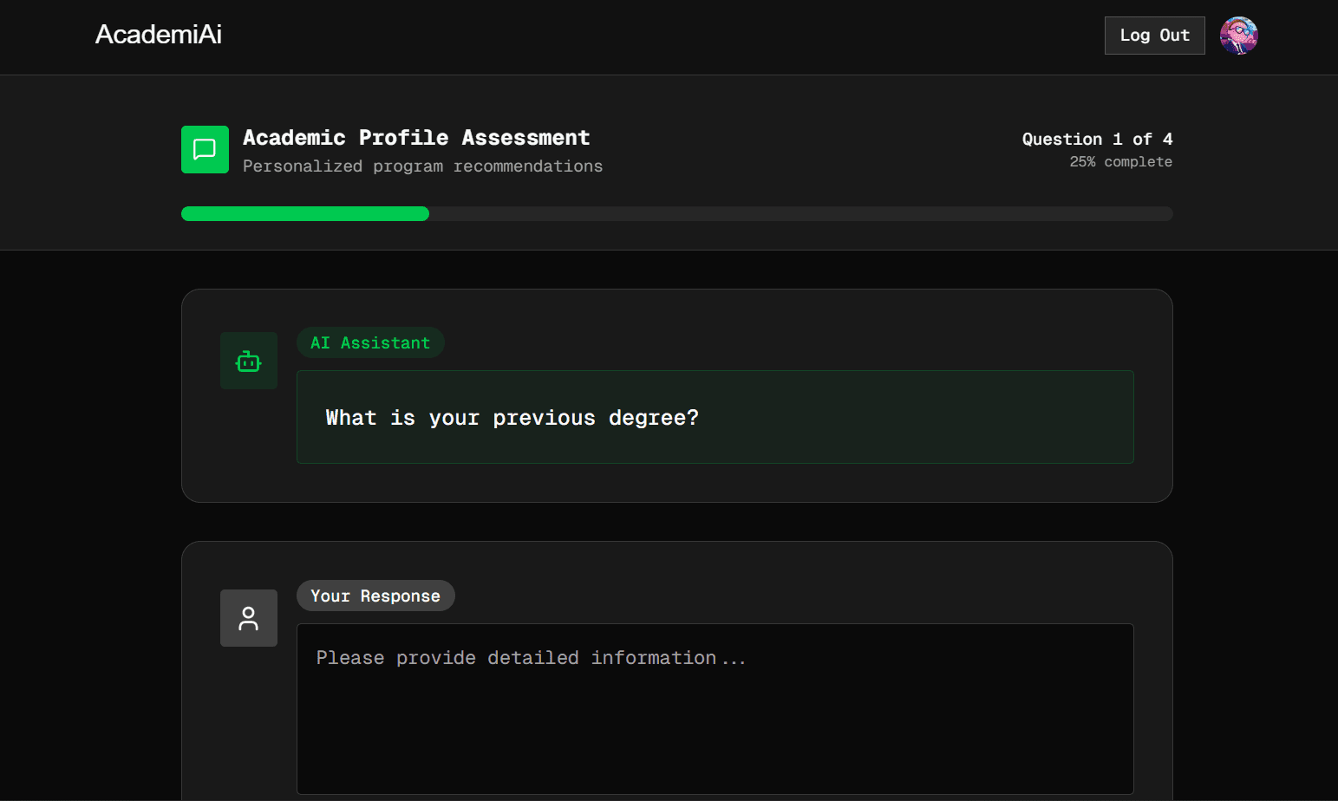Click the word degree in the question
This screenshot has width=1338, height=801.
[x=647, y=418]
